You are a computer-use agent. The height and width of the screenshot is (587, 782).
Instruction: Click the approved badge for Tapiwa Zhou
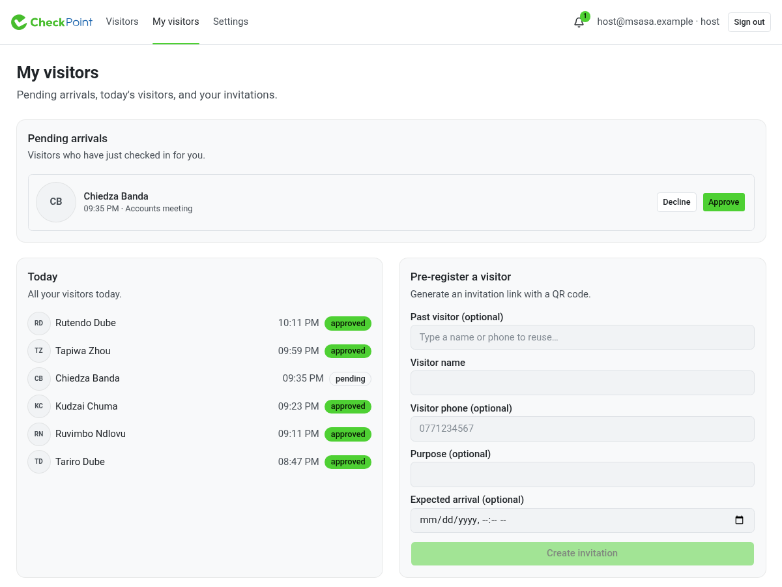pyautogui.click(x=348, y=351)
